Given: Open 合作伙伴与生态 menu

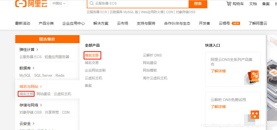Looking at the screenshot, I should [x=177, y=23].
